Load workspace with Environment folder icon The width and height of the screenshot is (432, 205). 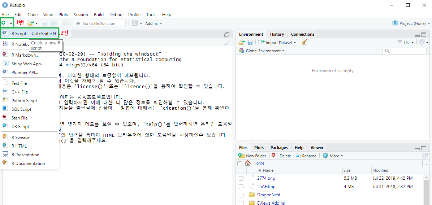242,42
